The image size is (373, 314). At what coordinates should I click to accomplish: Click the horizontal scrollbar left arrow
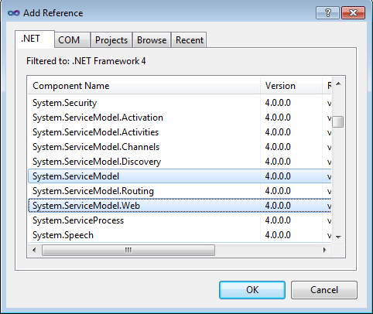click(34, 250)
